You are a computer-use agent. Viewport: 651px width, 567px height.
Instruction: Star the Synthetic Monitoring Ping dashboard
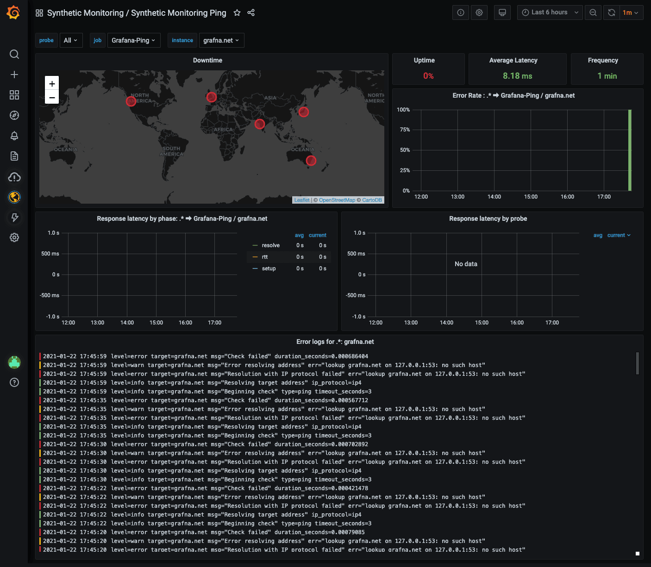(x=237, y=12)
